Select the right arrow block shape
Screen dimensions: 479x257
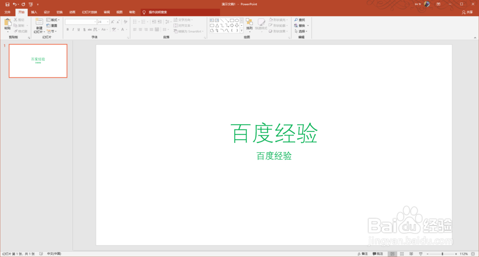point(232,25)
